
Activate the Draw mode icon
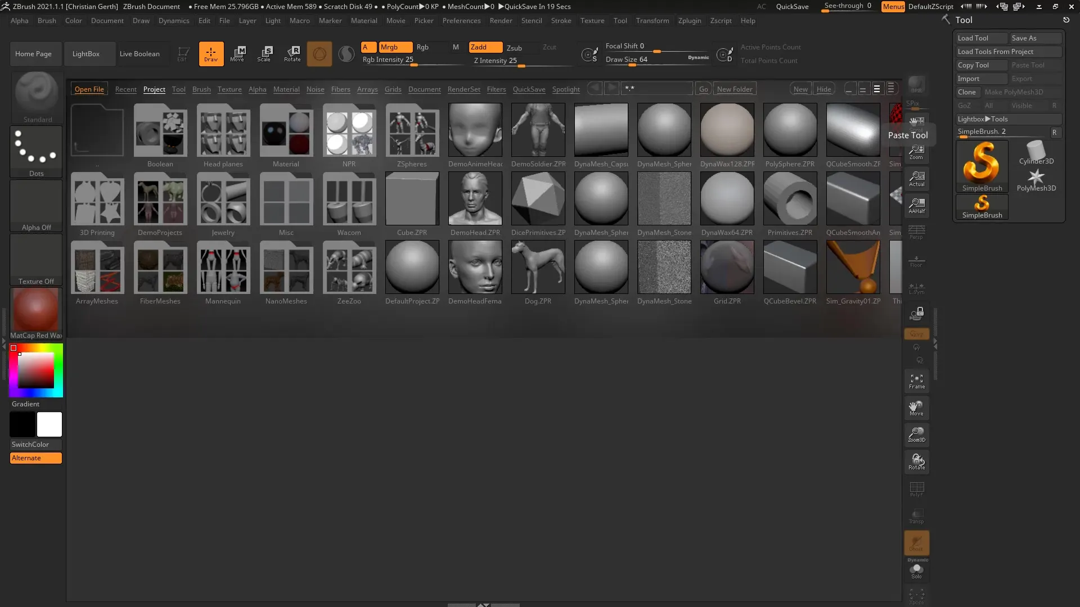[211, 54]
